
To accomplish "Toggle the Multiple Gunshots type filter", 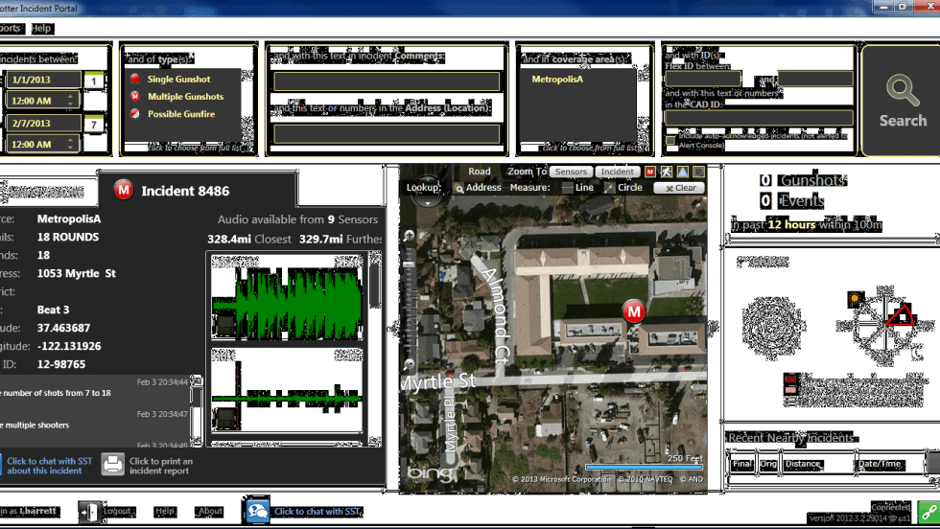I will (x=136, y=97).
